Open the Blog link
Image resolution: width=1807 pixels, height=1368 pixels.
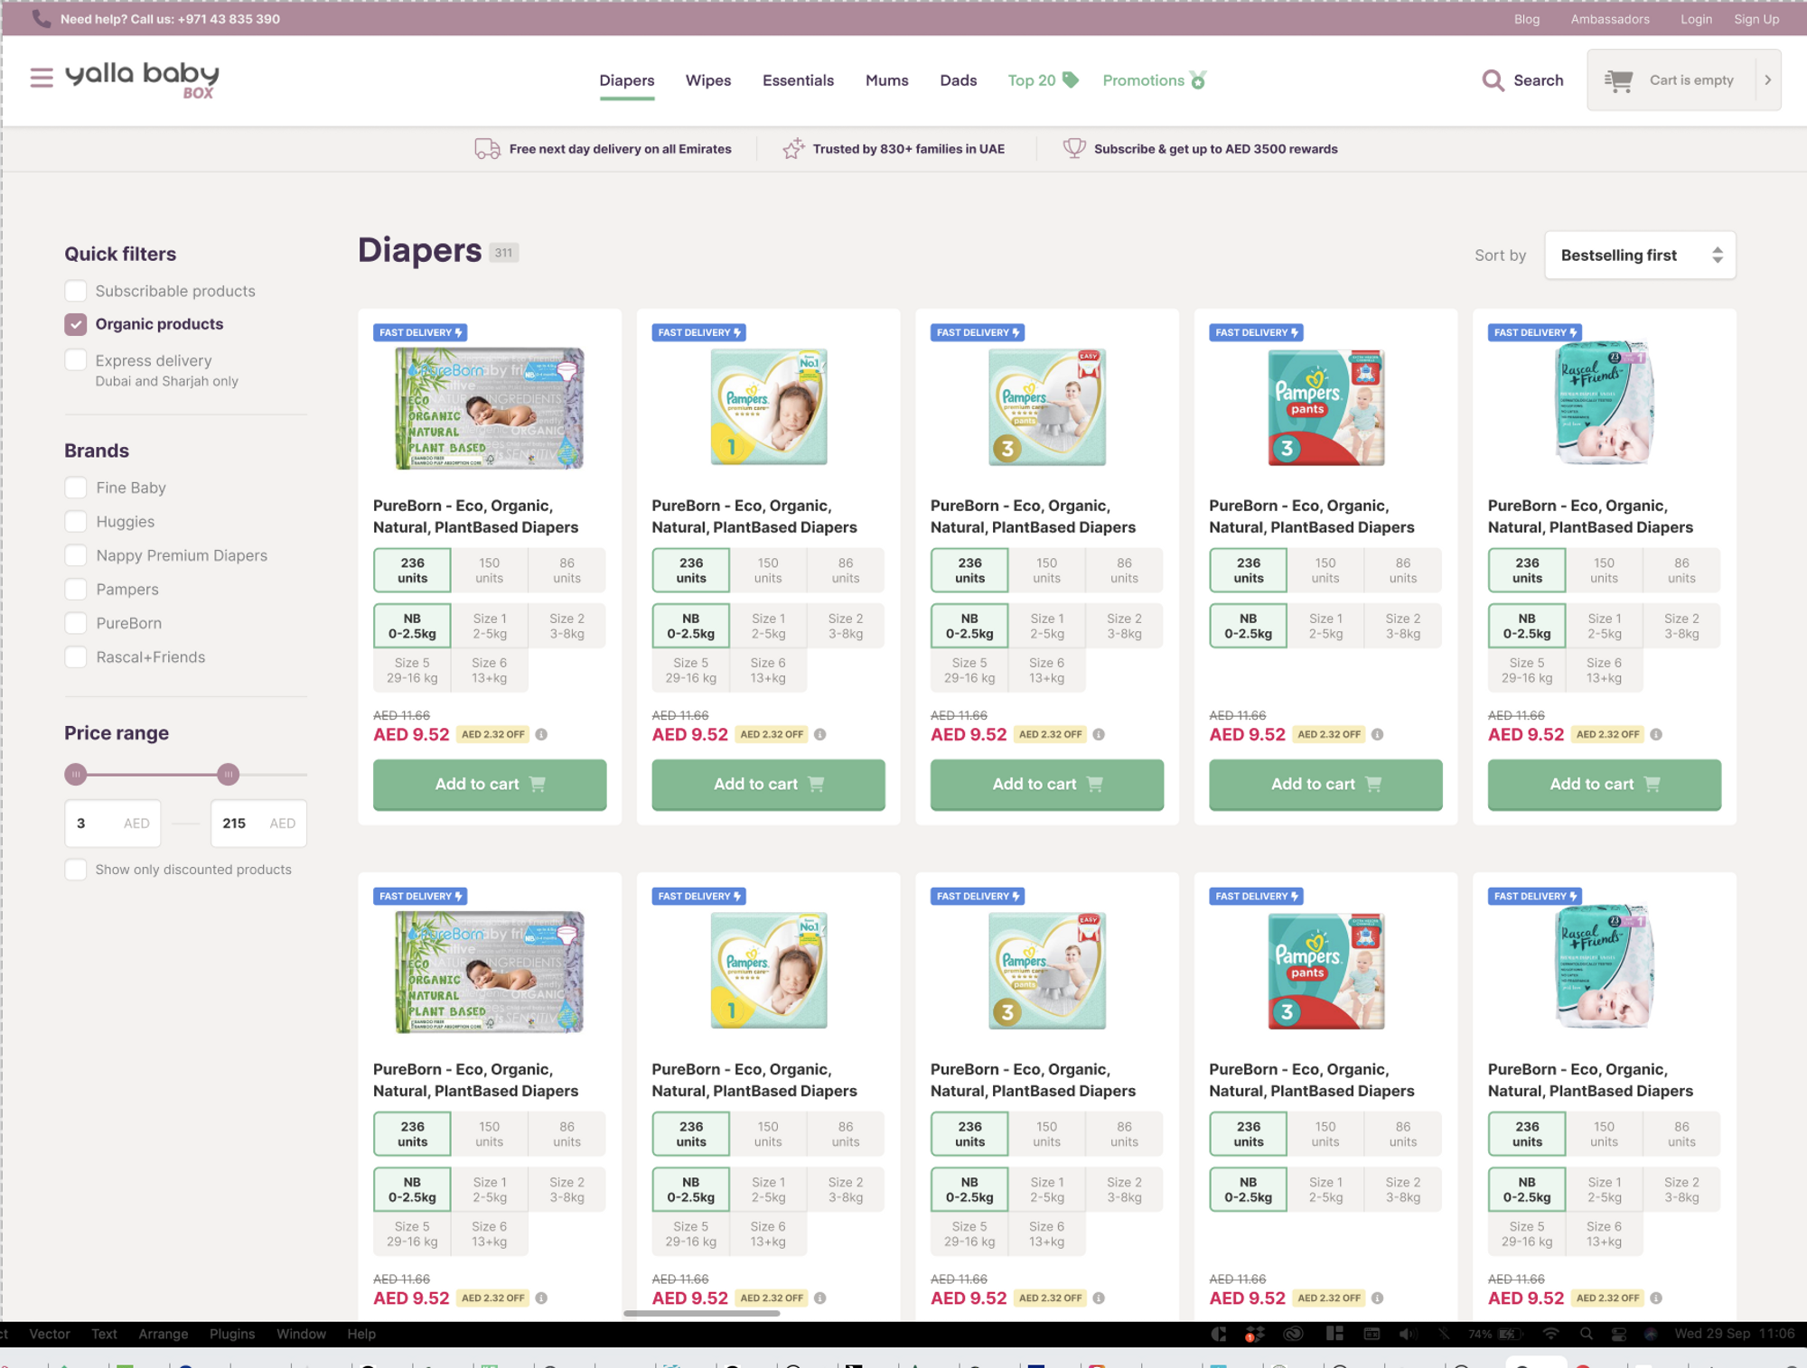click(1527, 19)
